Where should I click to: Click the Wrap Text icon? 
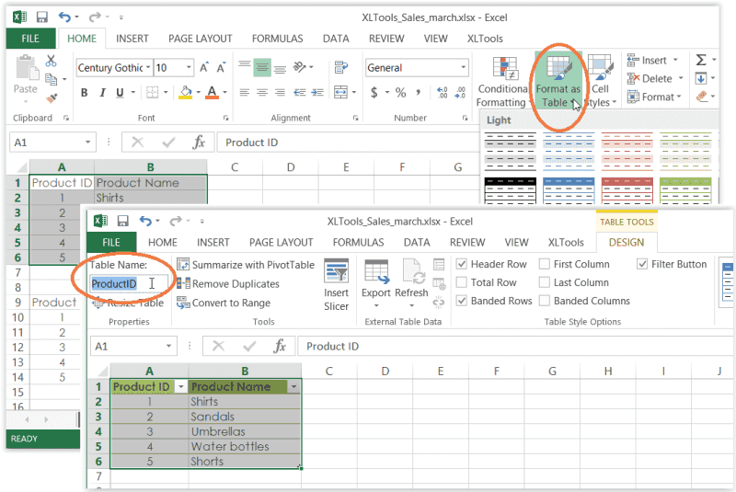click(341, 67)
